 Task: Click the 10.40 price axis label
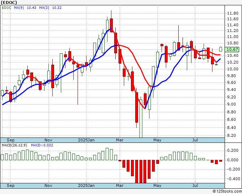233,56
